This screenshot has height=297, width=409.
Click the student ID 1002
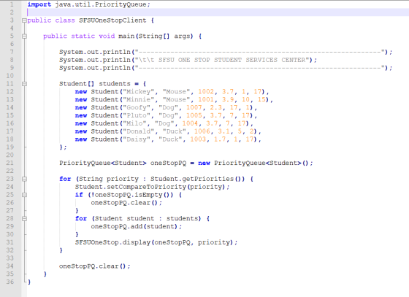tap(206, 92)
